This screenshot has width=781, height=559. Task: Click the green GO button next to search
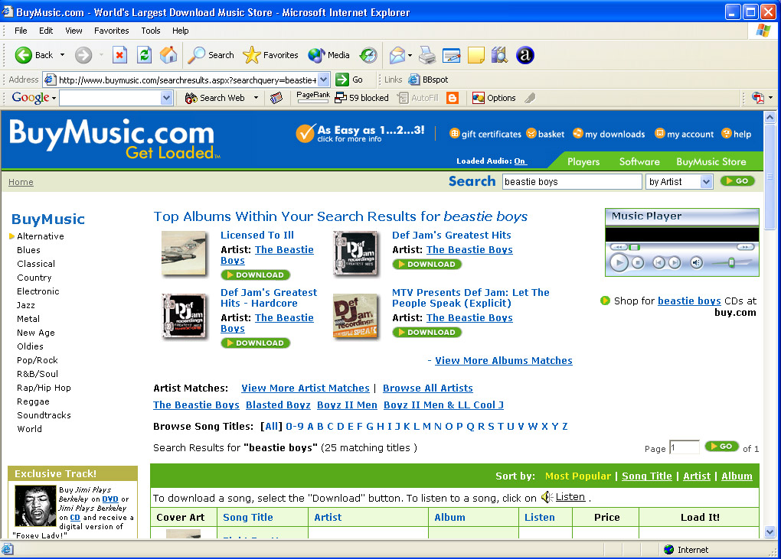(x=737, y=181)
